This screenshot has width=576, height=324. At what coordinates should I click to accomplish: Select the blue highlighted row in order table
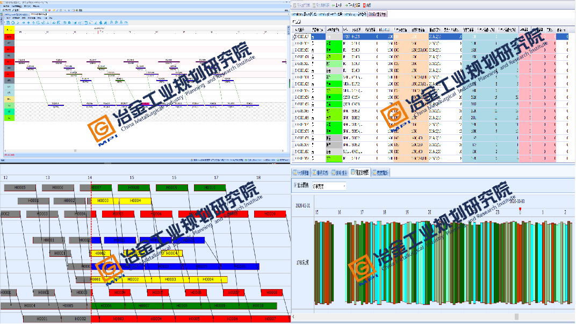click(x=430, y=37)
